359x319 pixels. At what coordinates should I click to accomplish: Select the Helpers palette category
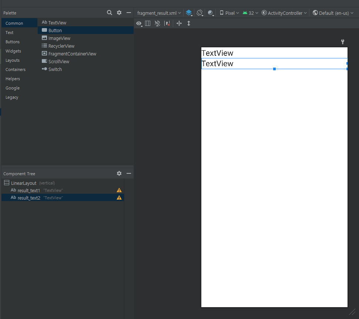(x=20, y=79)
